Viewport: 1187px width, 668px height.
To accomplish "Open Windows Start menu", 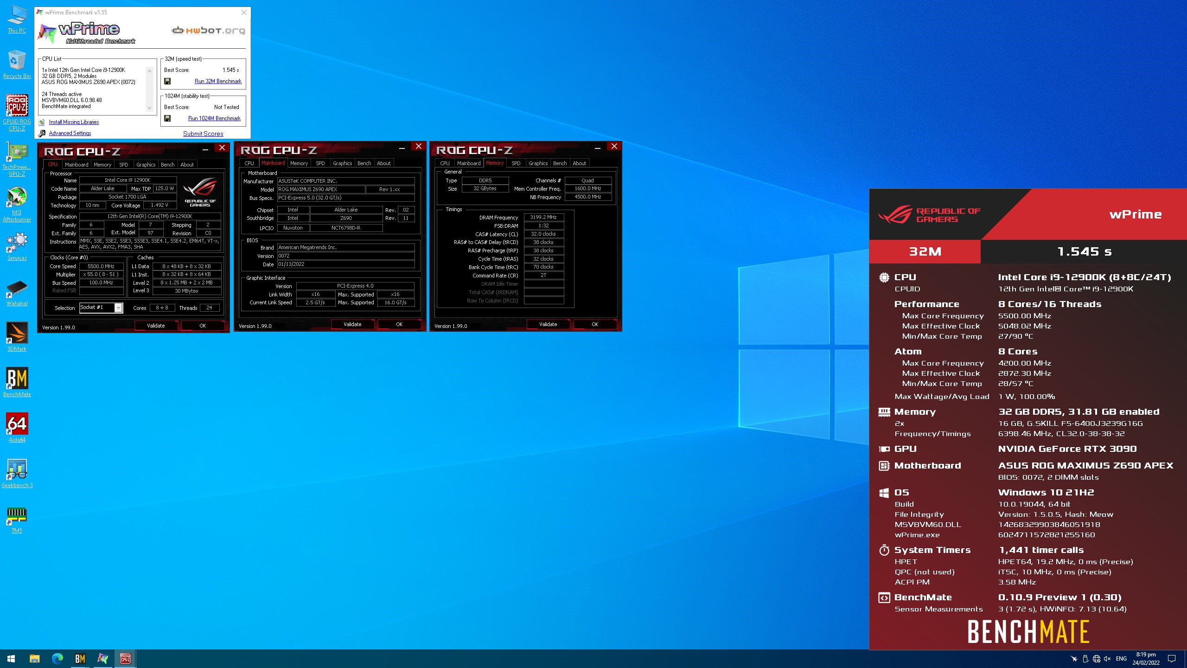I will 11,659.
